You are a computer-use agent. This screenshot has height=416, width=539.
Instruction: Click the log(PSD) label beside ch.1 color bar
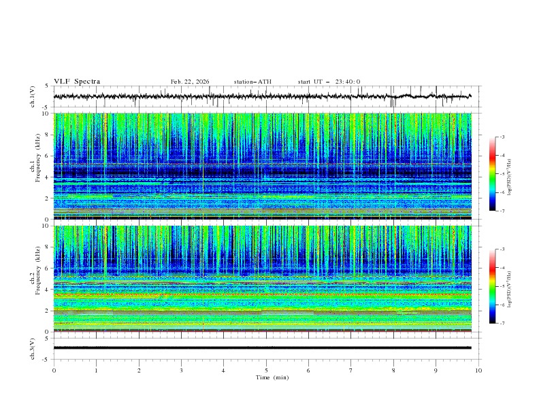point(510,177)
